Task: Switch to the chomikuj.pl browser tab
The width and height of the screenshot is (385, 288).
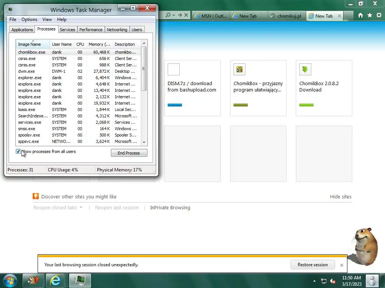Action: click(x=286, y=16)
